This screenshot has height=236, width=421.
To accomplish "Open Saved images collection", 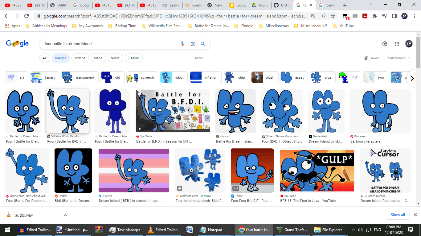I will point(372,58).
